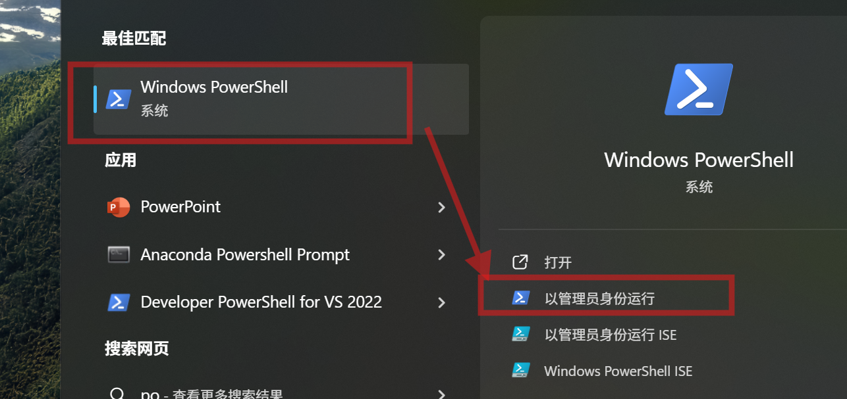Expand the Anaconda Powershell Prompt chevron
847x399 pixels.
pos(441,255)
